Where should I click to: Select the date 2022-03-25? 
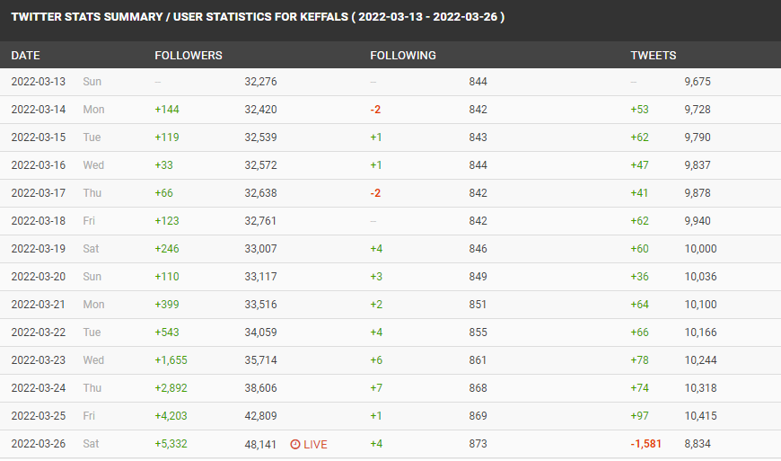point(39,416)
